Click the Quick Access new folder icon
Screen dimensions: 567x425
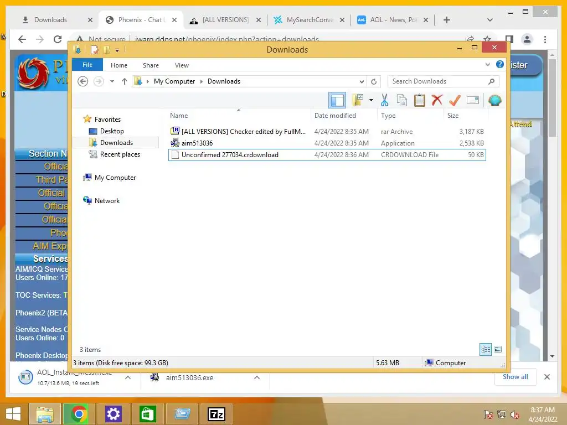point(107,49)
